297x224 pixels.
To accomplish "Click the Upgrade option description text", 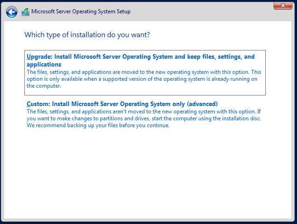I will (144, 79).
